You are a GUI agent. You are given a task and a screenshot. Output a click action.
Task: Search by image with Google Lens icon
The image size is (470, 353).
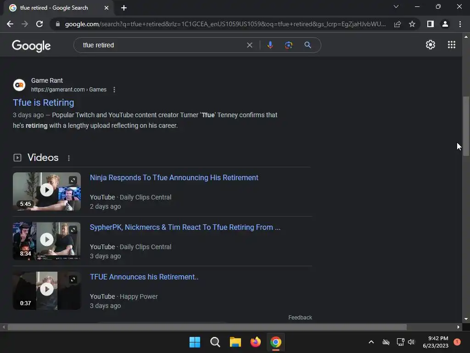pos(289,45)
